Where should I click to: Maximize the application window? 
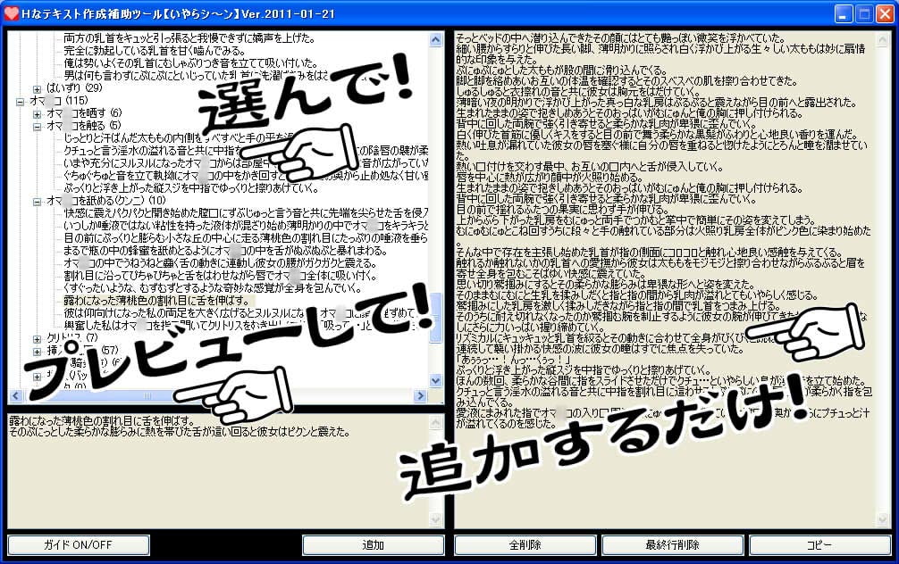(864, 13)
